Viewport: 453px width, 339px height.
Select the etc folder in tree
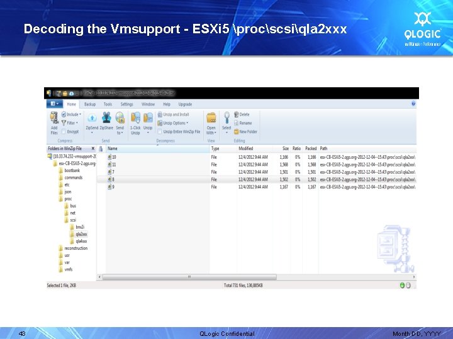coord(64,185)
